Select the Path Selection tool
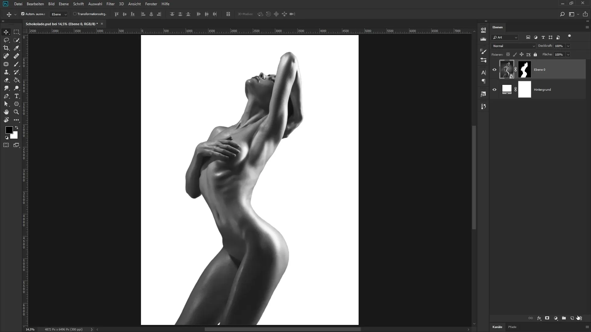The width and height of the screenshot is (591, 332). tap(6, 104)
